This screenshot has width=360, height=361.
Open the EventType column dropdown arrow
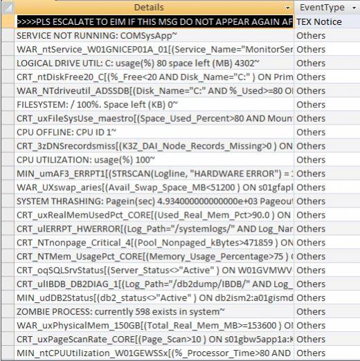354,8
